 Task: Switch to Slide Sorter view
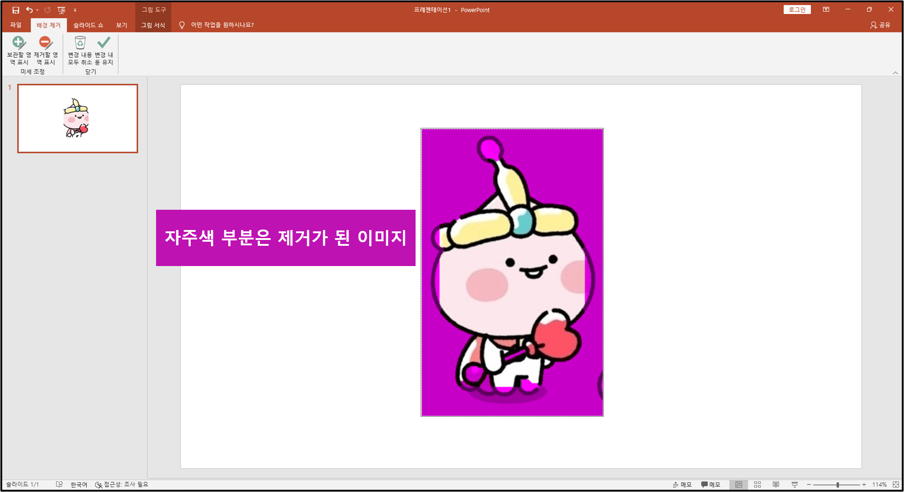point(757,484)
